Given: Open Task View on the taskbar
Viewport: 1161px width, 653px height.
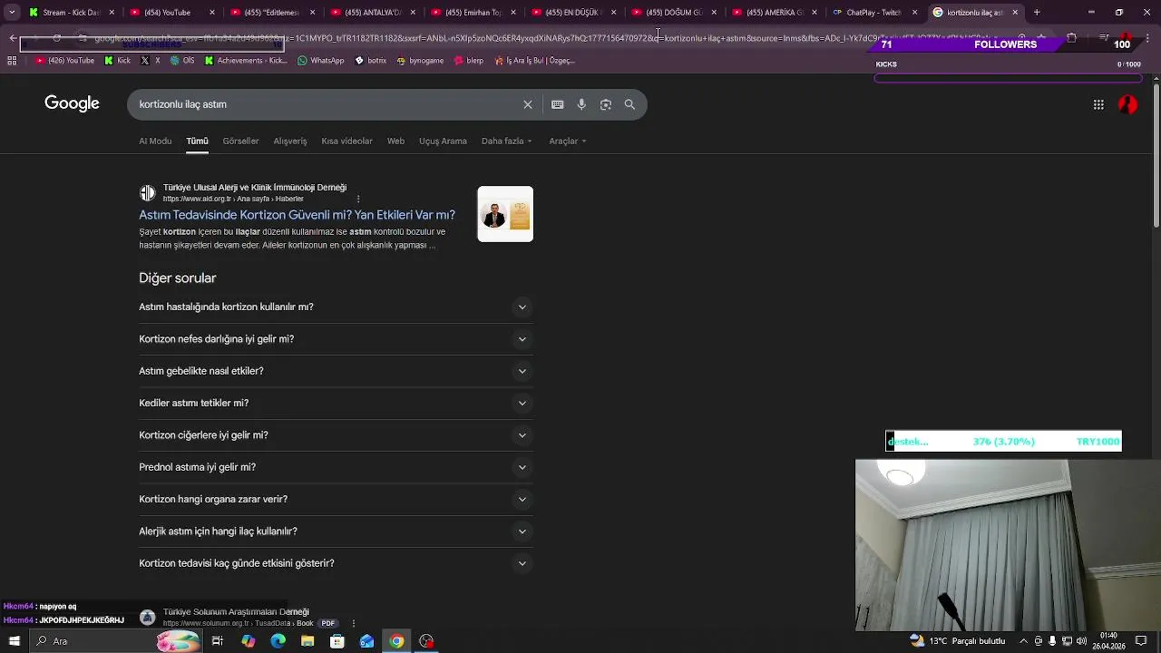Looking at the screenshot, I should pyautogui.click(x=218, y=641).
